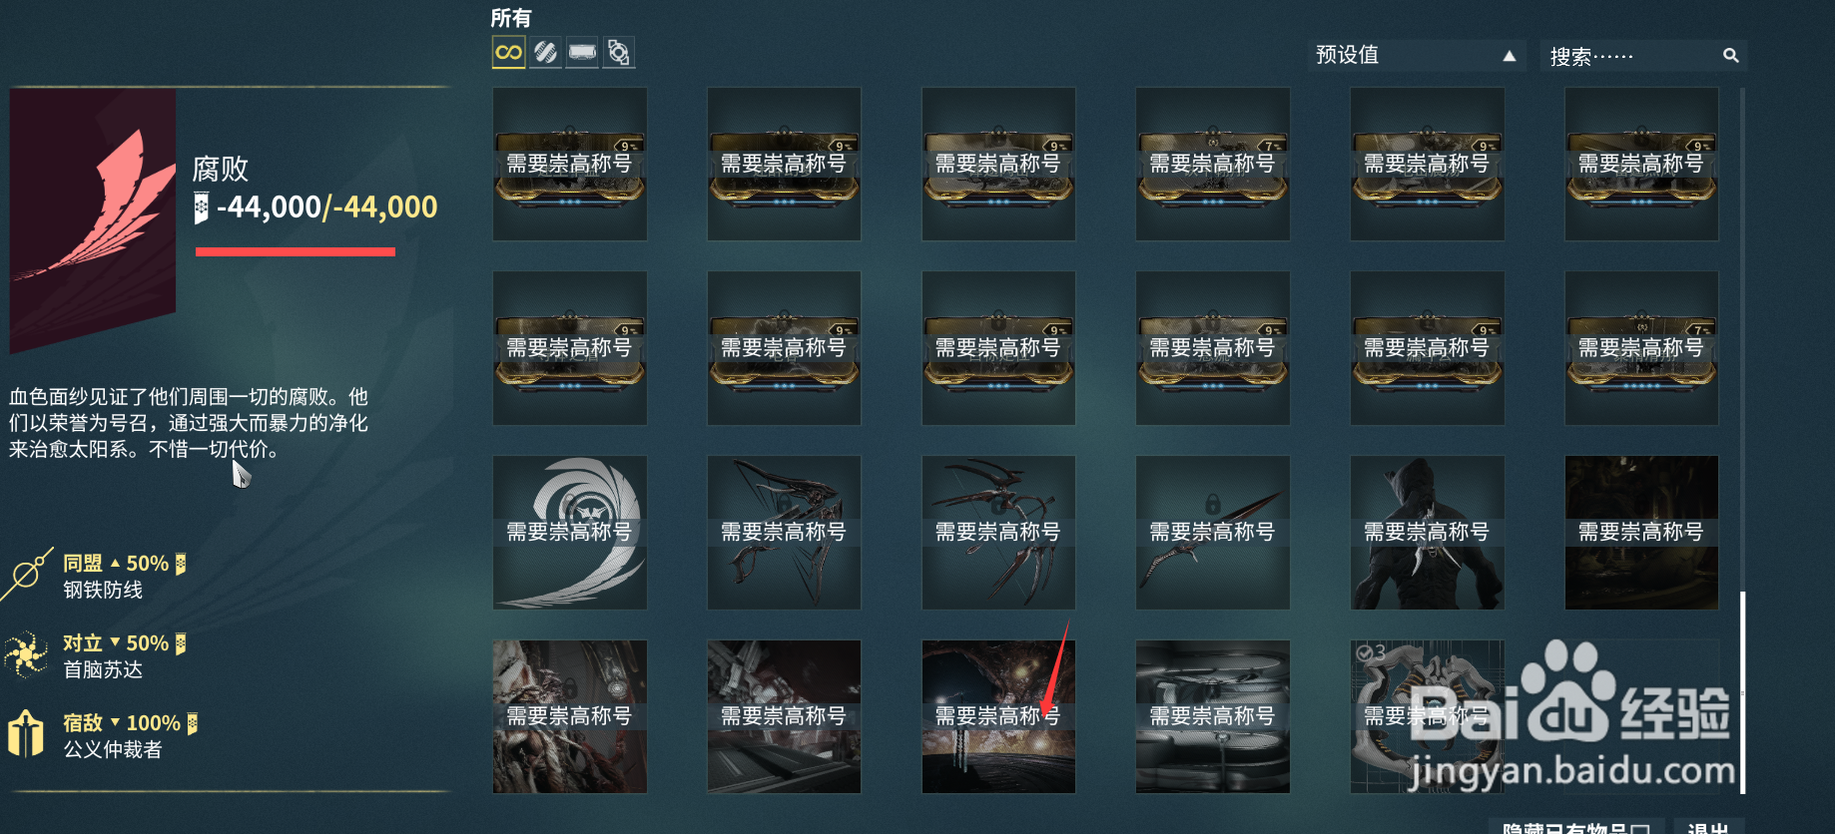Click the 腐败 syndicate title text
The image size is (1835, 834).
(221, 169)
